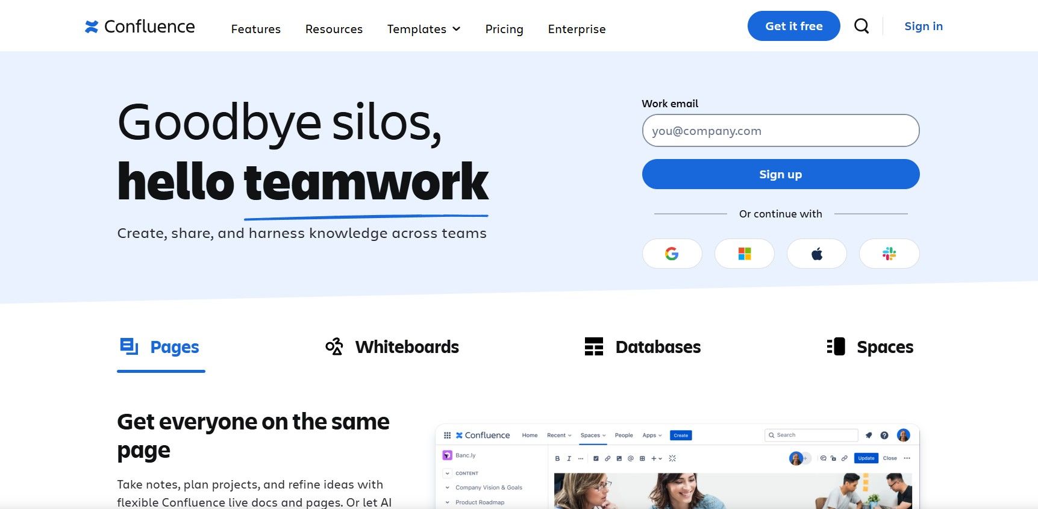Screen dimensions: 1038x509
Task: Click the Bold icon in preview editor
Action: (x=557, y=458)
